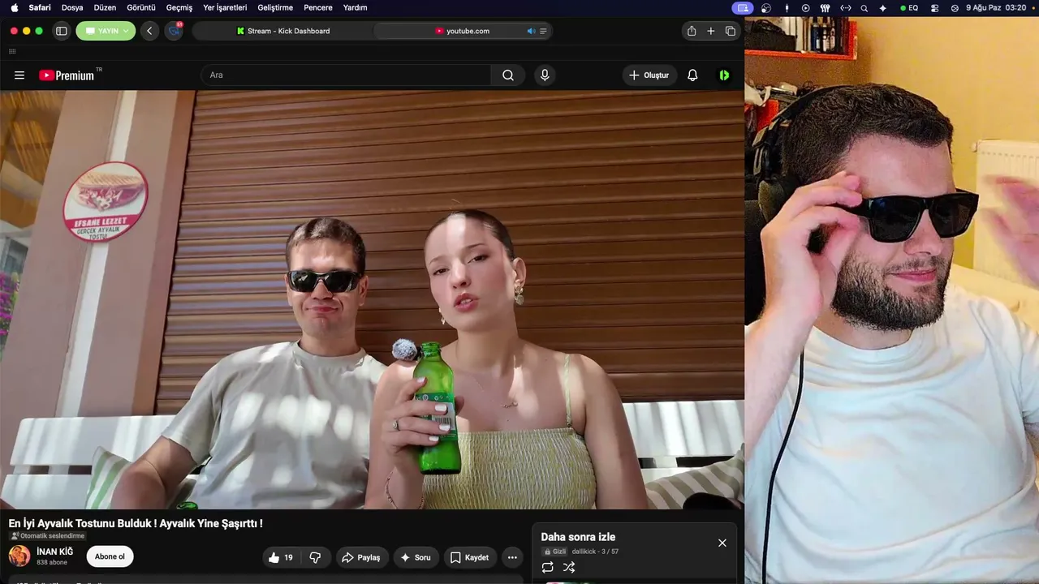
Task: Open the EQ menu bar item
Action: [909, 8]
